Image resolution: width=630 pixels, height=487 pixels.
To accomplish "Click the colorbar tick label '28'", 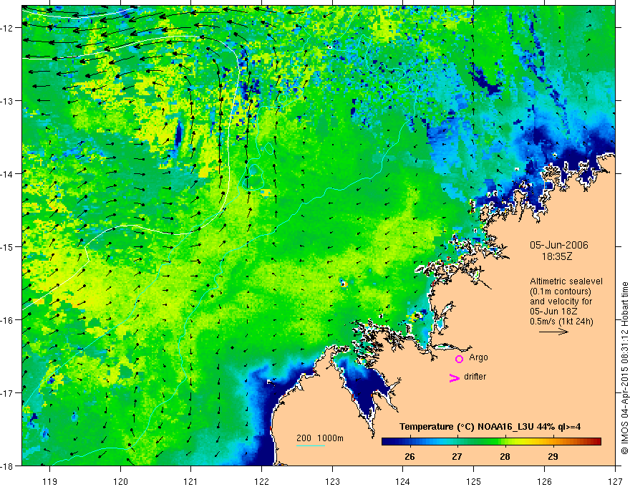I will click(x=505, y=457).
